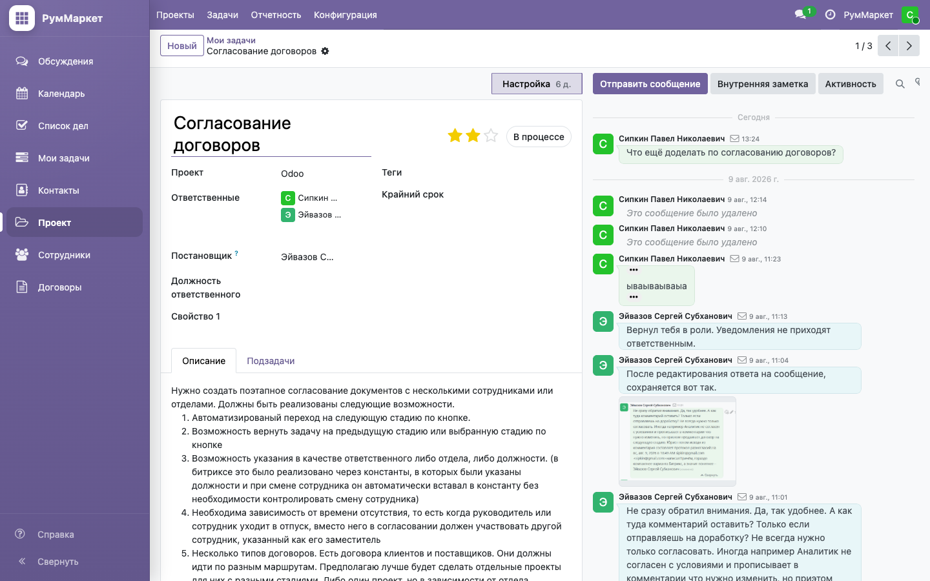This screenshot has height=581, width=930.
Task: Open Календарь in the sidebar
Action: click(75, 94)
